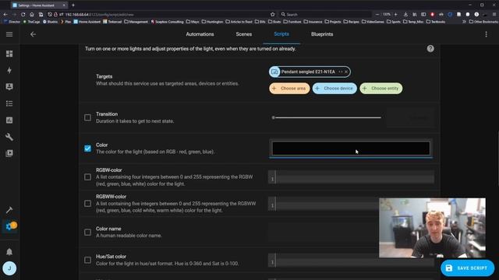Viewport: 499px width, 280px height.
Task: Switch to the Blueprints tab
Action: coord(322,34)
